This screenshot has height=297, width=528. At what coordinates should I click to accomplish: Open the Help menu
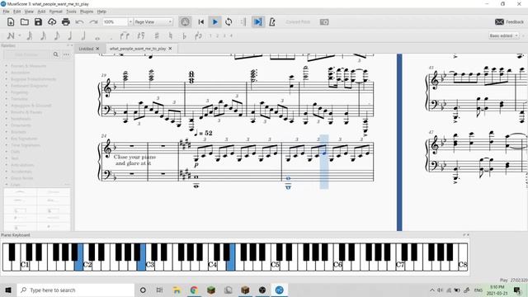101,12
